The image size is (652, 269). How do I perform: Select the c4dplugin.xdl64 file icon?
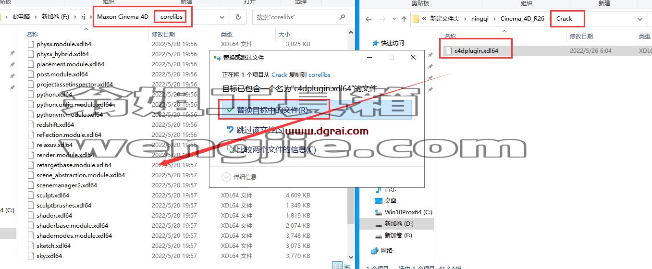tap(449, 50)
